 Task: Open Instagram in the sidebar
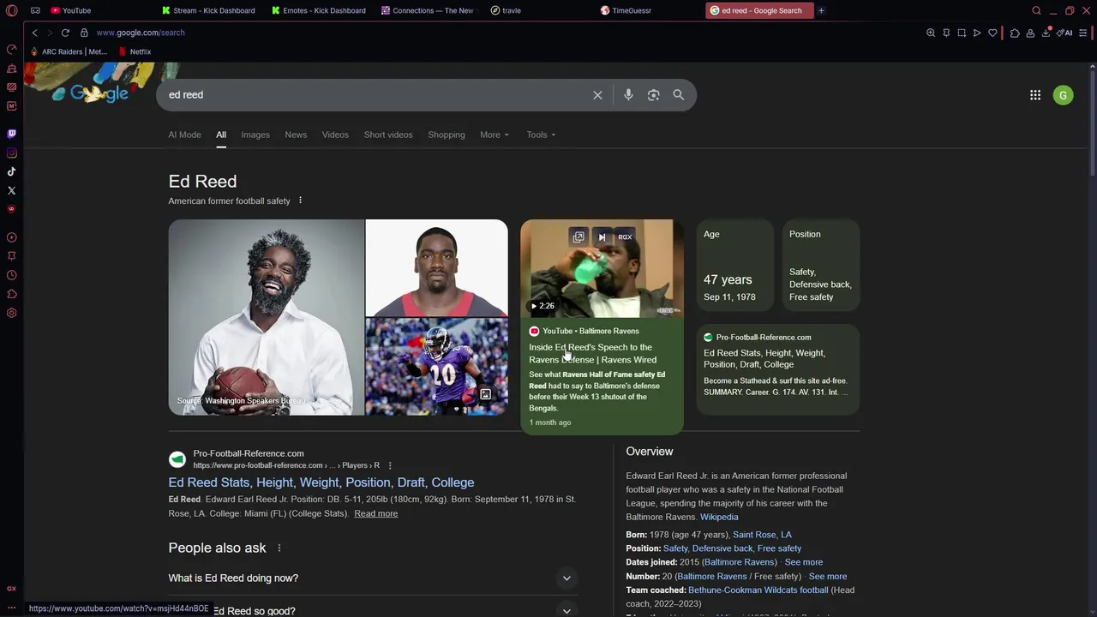11,153
